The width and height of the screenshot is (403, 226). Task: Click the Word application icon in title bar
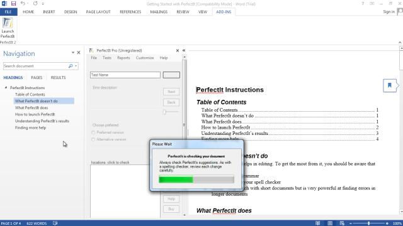(x=4, y=4)
